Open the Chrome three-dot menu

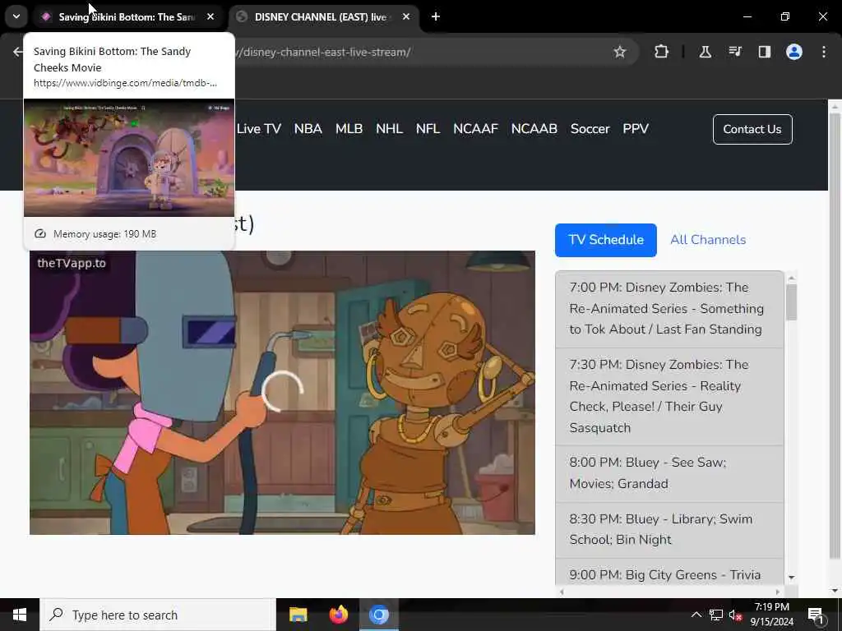click(824, 52)
